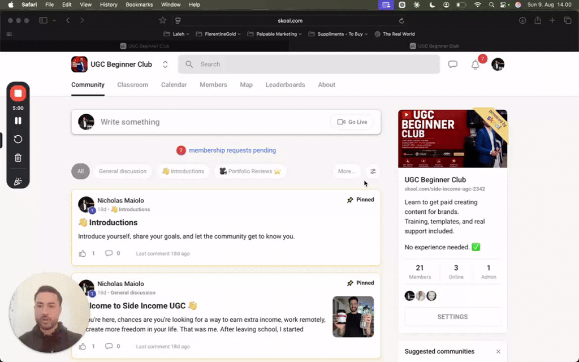Viewport: 579px width, 362px height.
Task: Show Safari tab overview icon
Action: click(568, 21)
